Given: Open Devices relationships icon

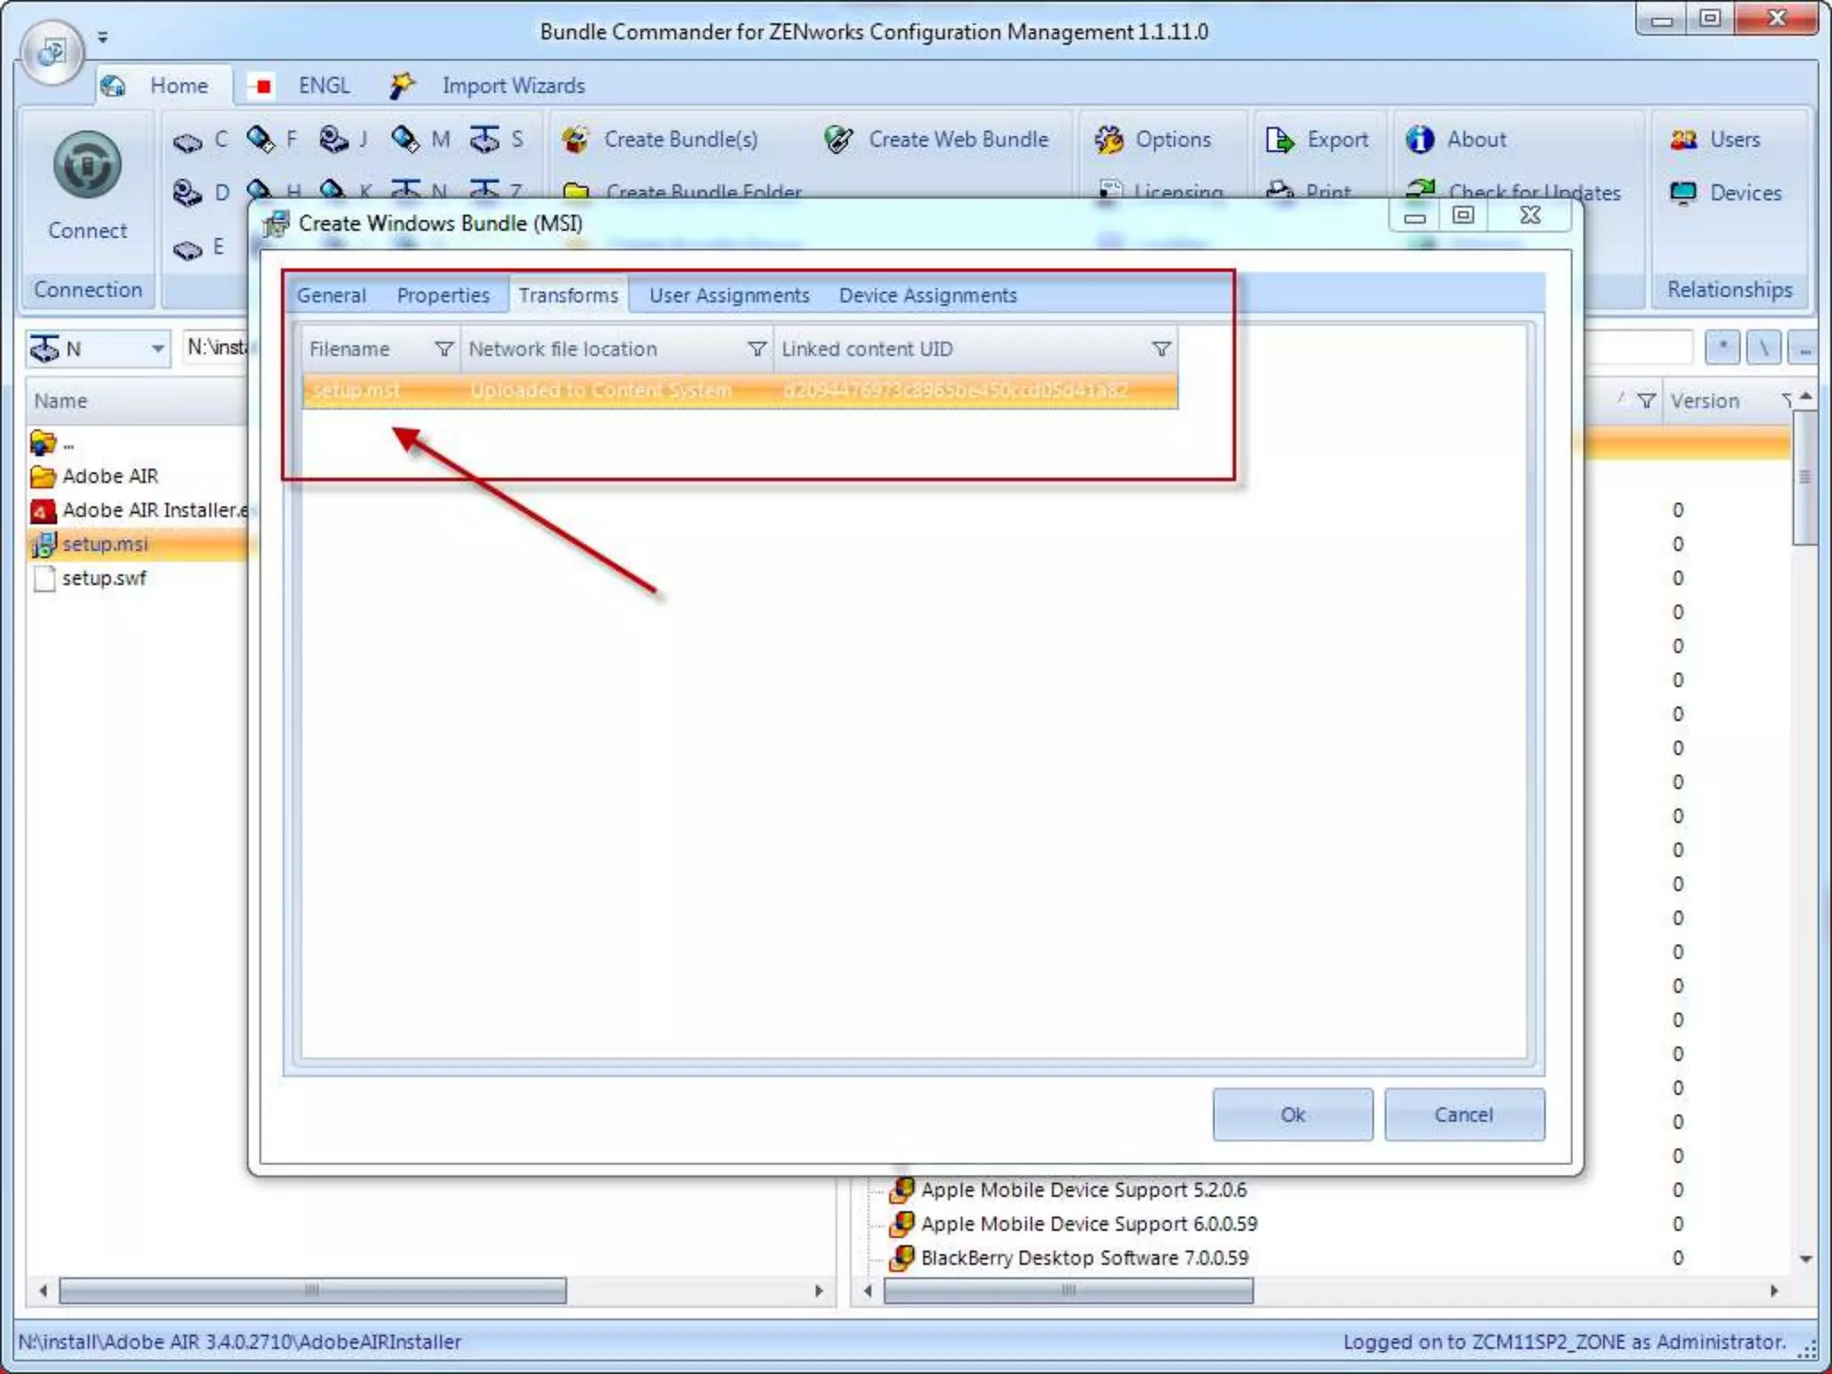Looking at the screenshot, I should tap(1684, 192).
